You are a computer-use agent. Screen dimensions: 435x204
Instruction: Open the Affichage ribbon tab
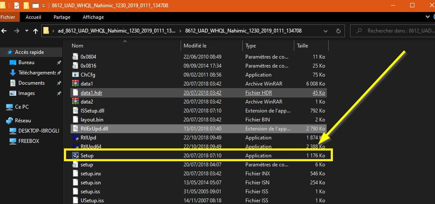[x=93, y=17]
